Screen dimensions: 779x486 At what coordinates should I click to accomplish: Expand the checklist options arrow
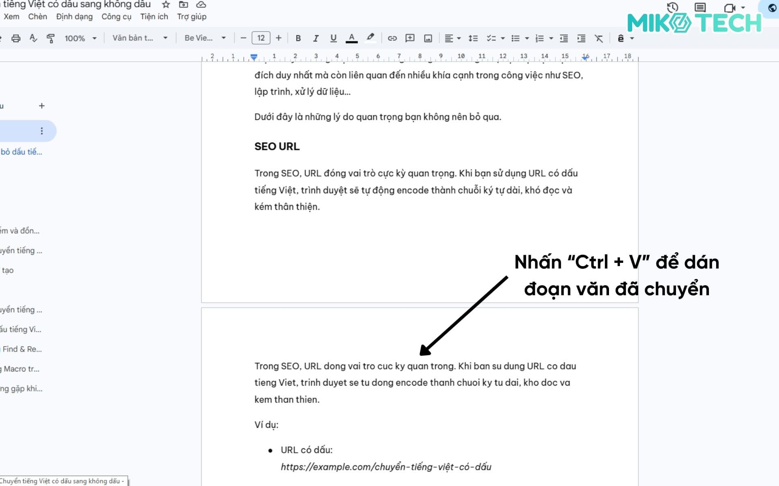[503, 38]
